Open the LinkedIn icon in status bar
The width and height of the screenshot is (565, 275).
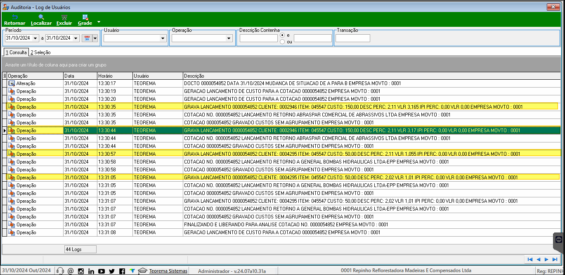click(91, 271)
